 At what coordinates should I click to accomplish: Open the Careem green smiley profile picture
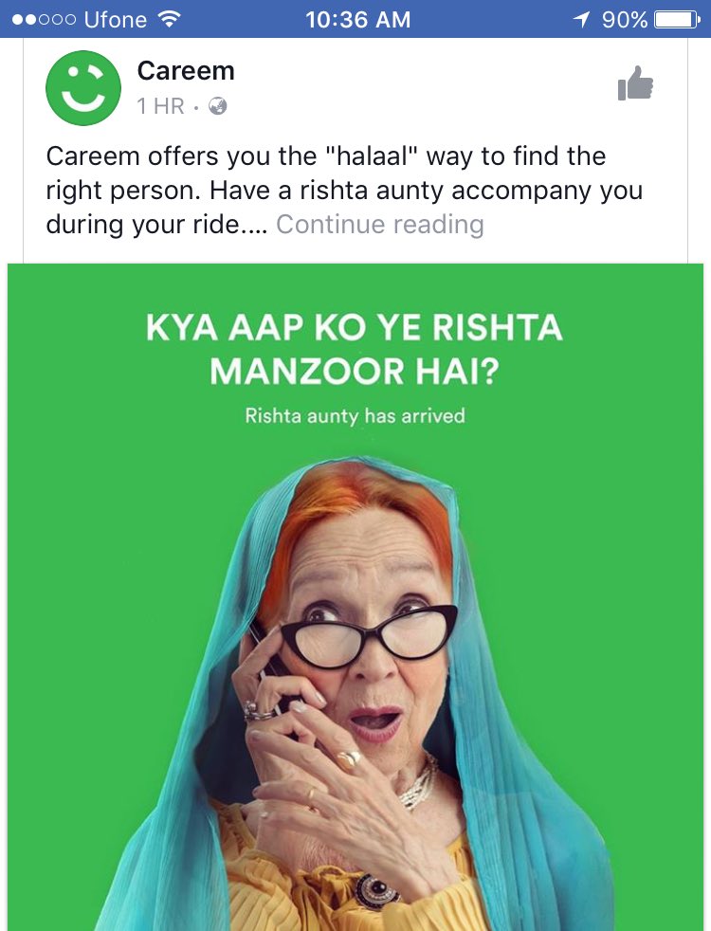point(83,88)
